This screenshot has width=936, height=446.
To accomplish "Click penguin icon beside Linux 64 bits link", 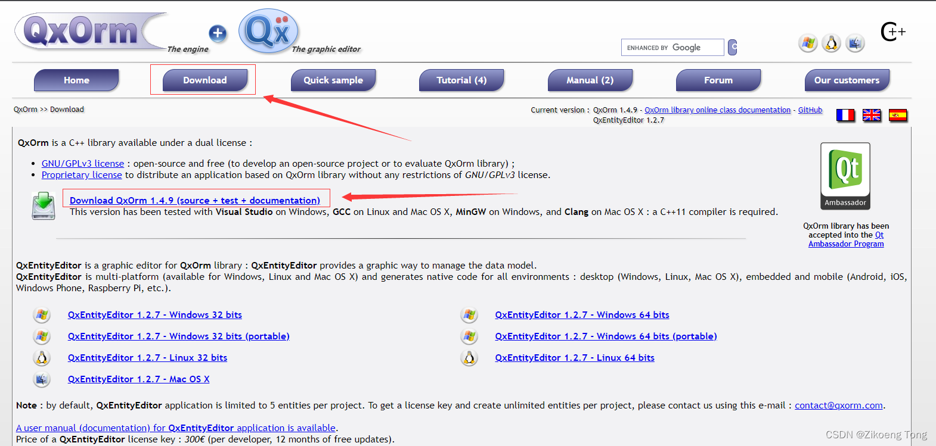I will (469, 357).
